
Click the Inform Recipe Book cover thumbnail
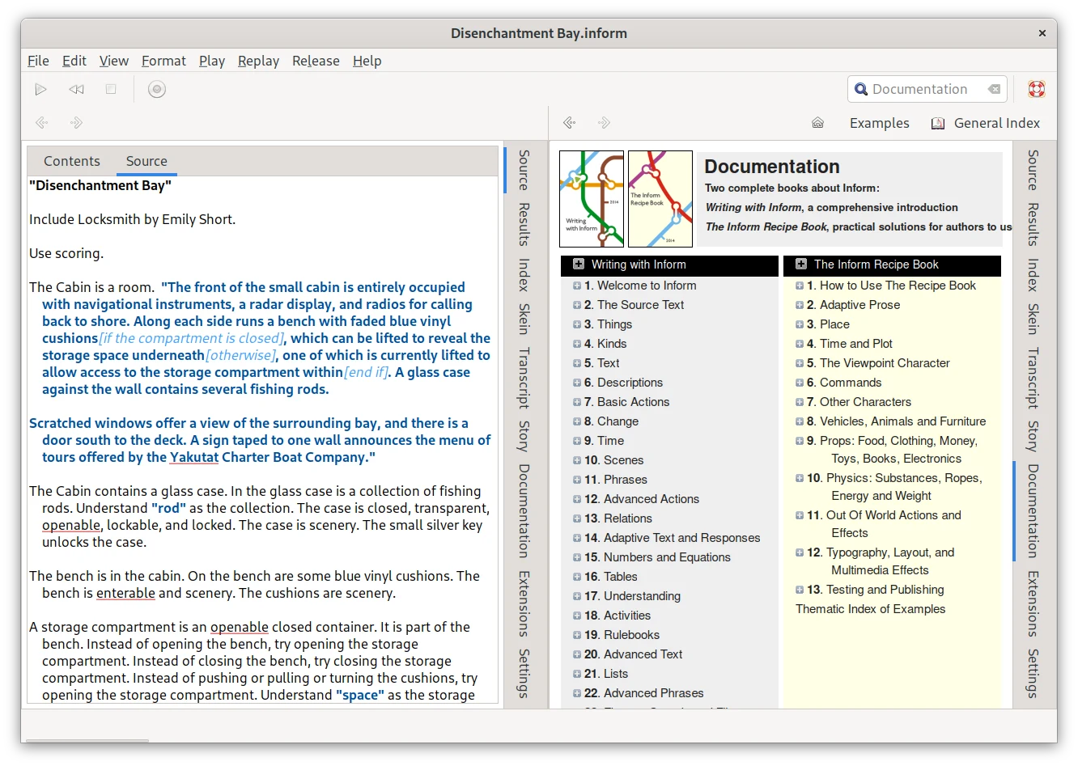(x=660, y=199)
